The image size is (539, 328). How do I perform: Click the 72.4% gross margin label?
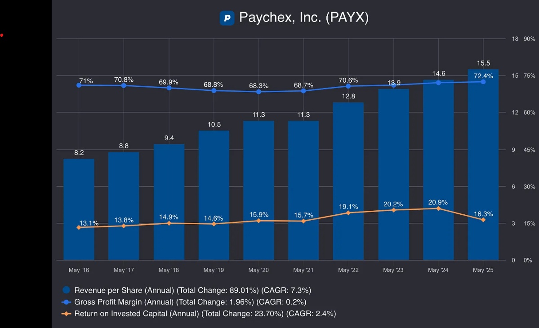click(483, 76)
